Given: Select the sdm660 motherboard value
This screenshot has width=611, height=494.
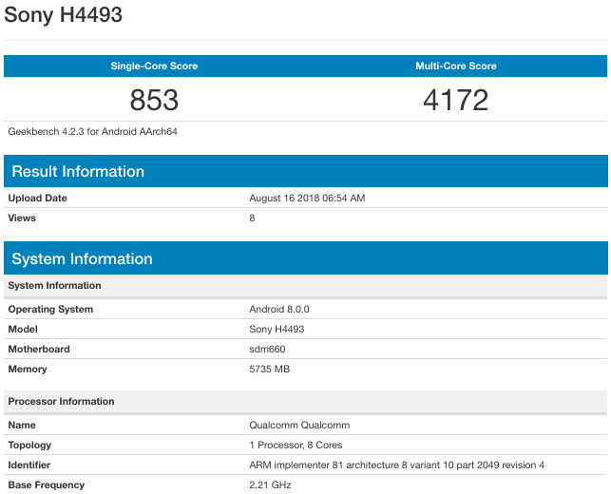Looking at the screenshot, I should (267, 349).
